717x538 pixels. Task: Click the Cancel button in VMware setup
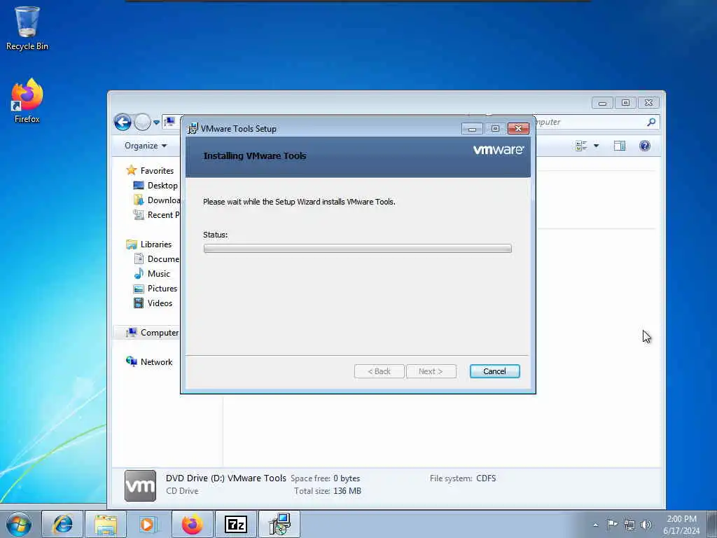495,371
